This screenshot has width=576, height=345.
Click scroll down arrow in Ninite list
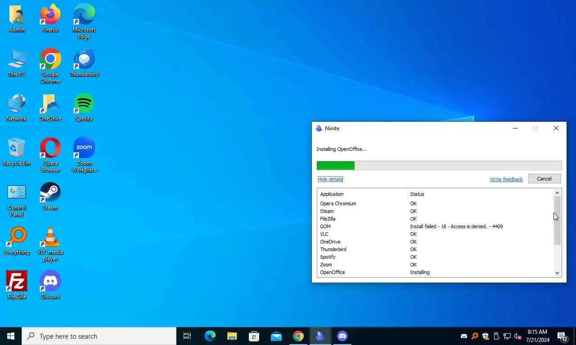pos(557,273)
